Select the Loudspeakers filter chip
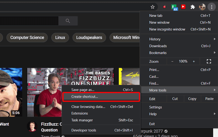The image size is (218, 137). click(89, 37)
